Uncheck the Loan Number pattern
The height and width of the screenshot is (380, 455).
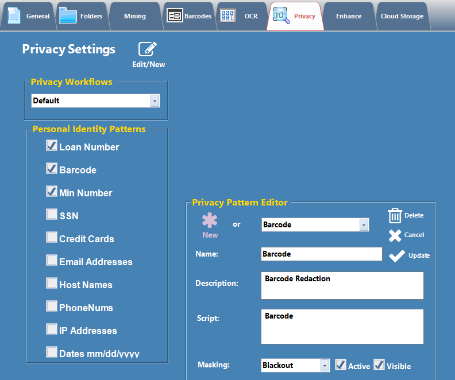click(x=52, y=145)
